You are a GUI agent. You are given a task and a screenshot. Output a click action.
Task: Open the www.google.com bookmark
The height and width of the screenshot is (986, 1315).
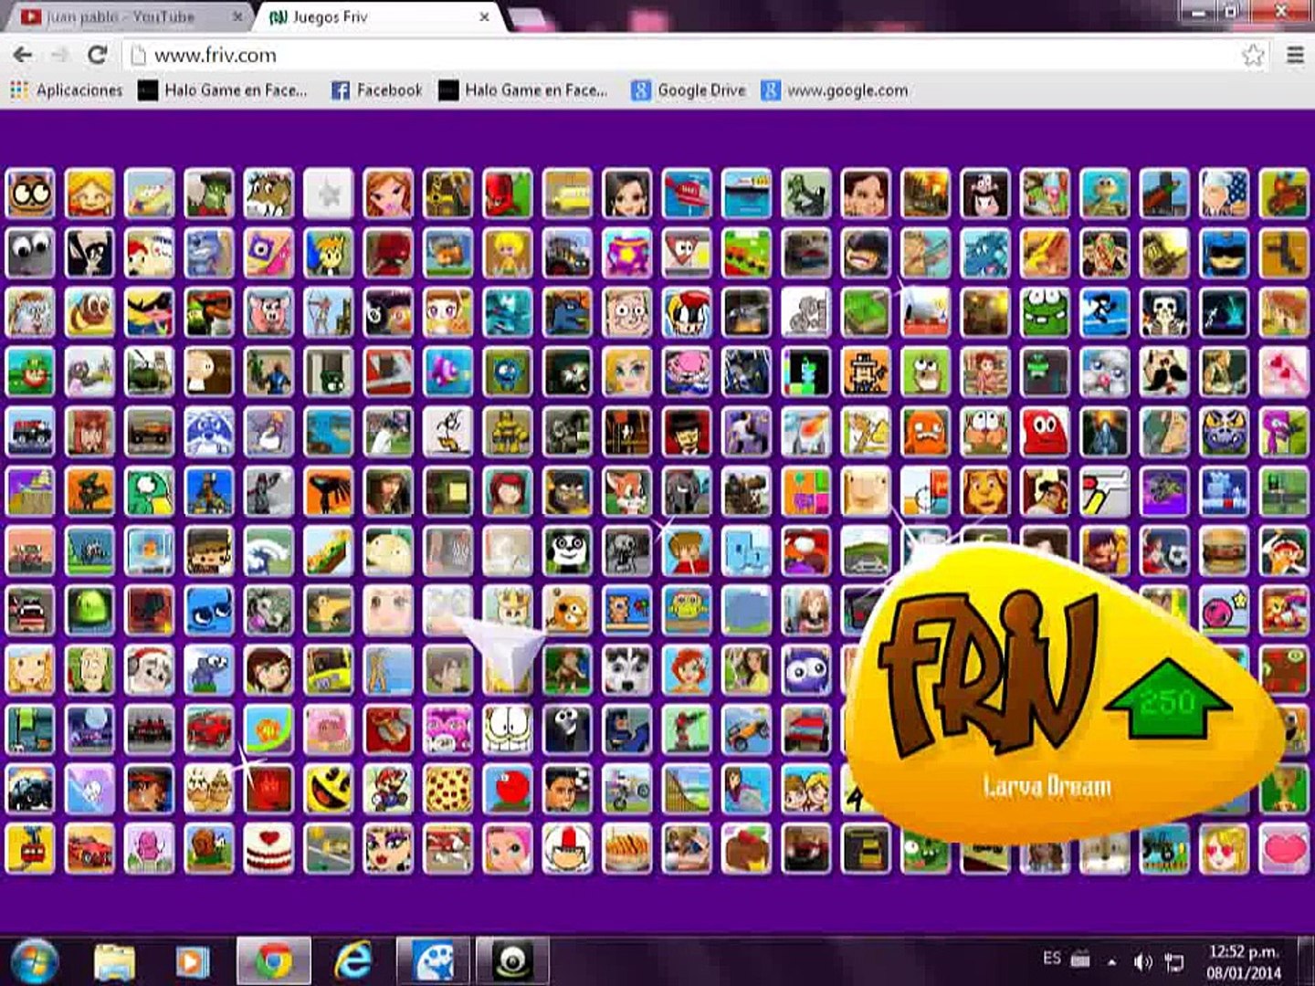[x=836, y=89]
